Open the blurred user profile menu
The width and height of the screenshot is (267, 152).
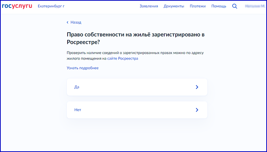255,6
